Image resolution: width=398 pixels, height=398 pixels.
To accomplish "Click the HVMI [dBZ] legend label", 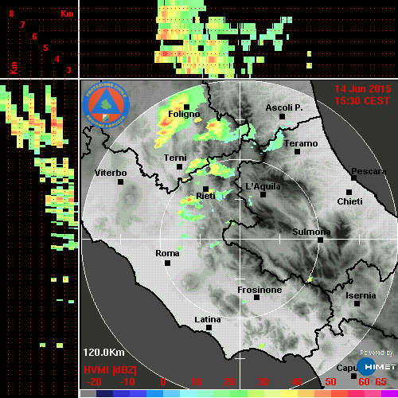I will click(110, 370).
